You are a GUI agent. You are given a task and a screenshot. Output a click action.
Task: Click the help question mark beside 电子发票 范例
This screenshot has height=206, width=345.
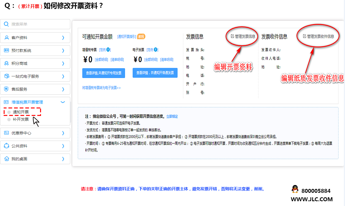point(156,50)
